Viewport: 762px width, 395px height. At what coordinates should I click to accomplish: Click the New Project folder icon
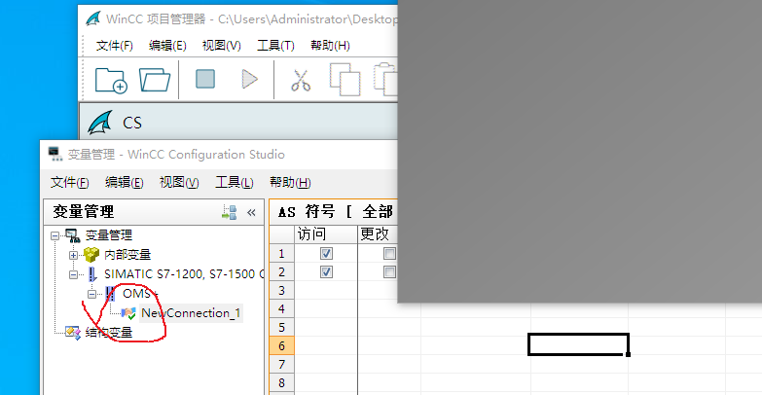tap(111, 80)
